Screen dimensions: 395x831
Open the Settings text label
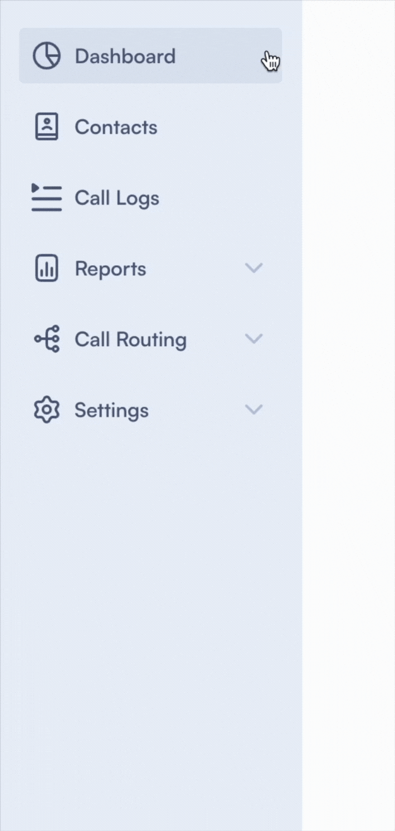point(111,410)
